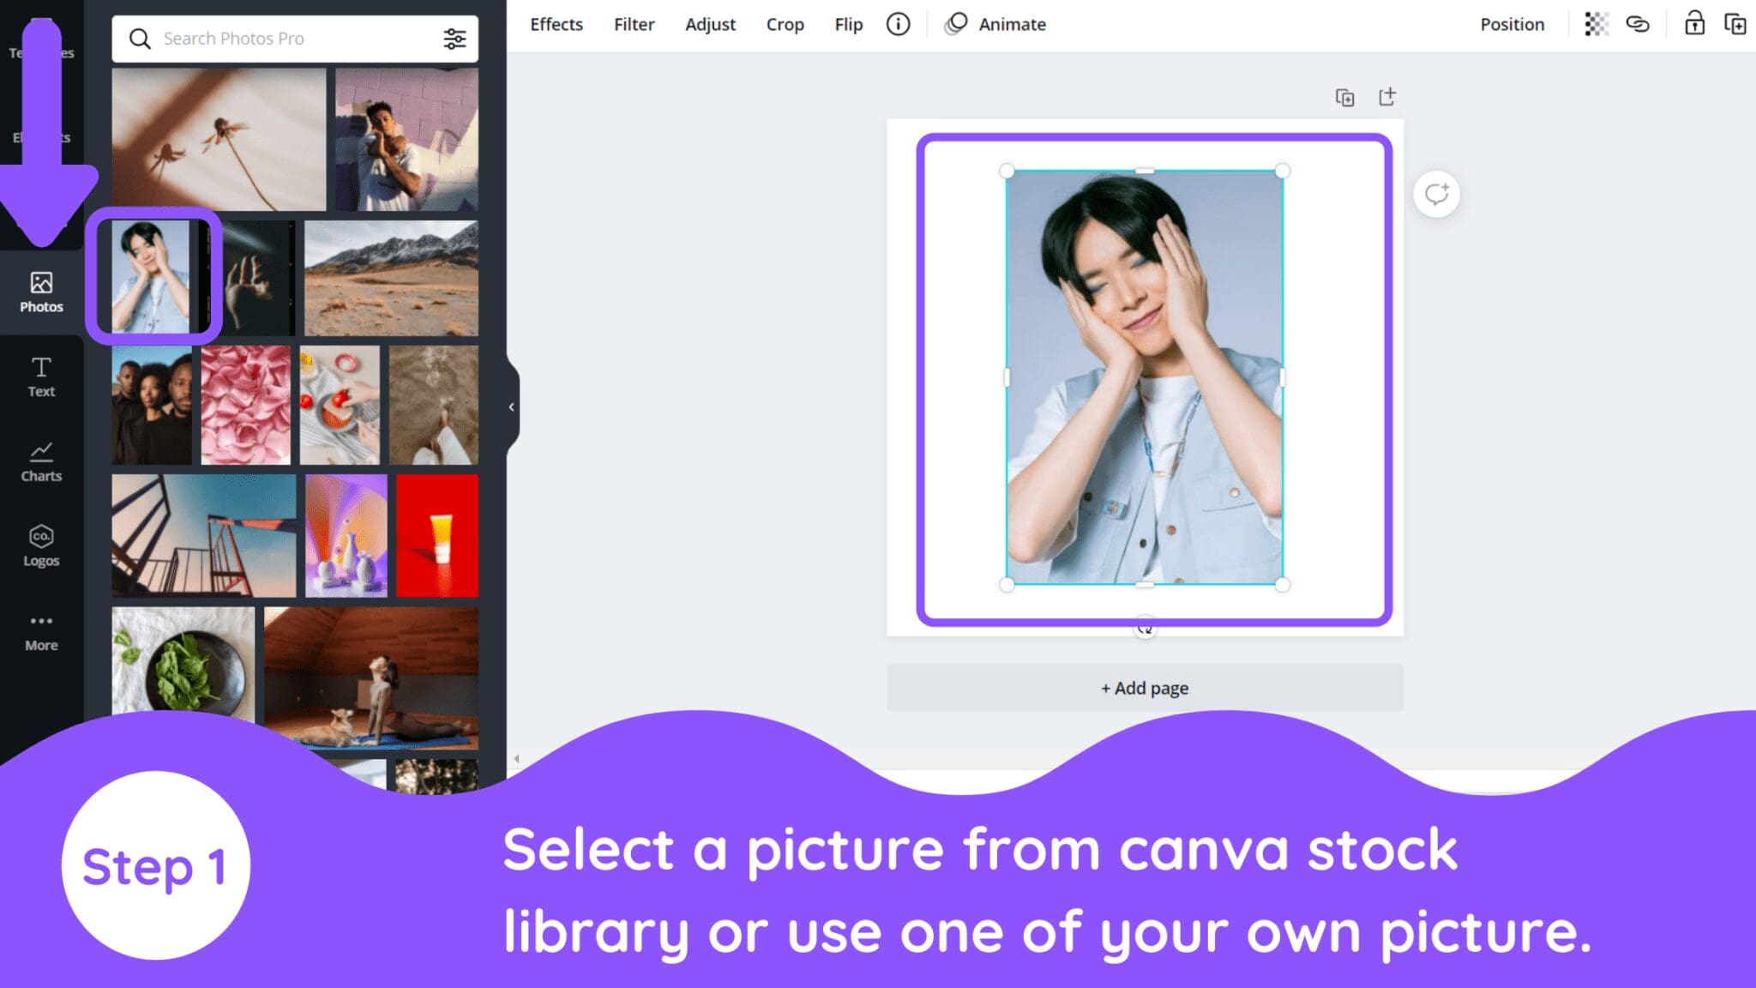Open the Crop tool

(785, 24)
